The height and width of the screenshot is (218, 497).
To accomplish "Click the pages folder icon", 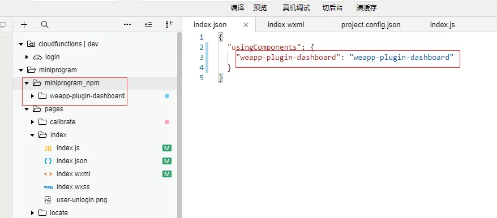I will point(37,109).
